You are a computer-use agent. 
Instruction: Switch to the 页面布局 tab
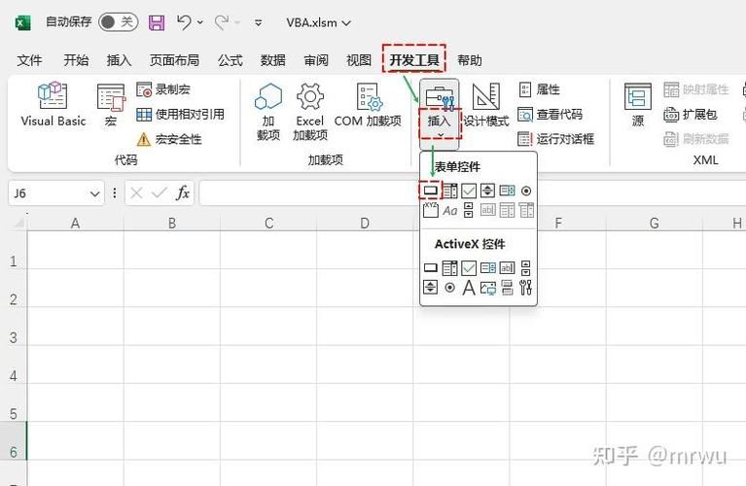175,60
